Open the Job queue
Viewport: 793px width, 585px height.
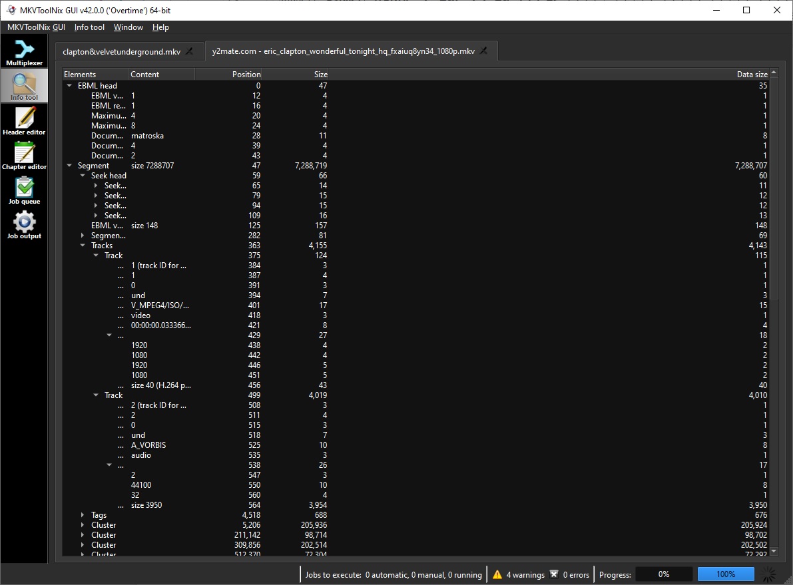[x=24, y=190]
